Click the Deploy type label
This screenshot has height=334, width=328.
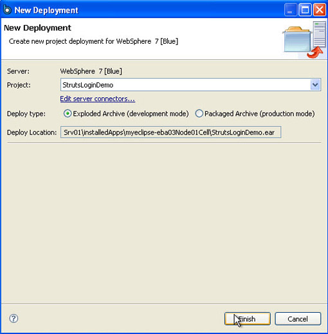tap(26, 114)
